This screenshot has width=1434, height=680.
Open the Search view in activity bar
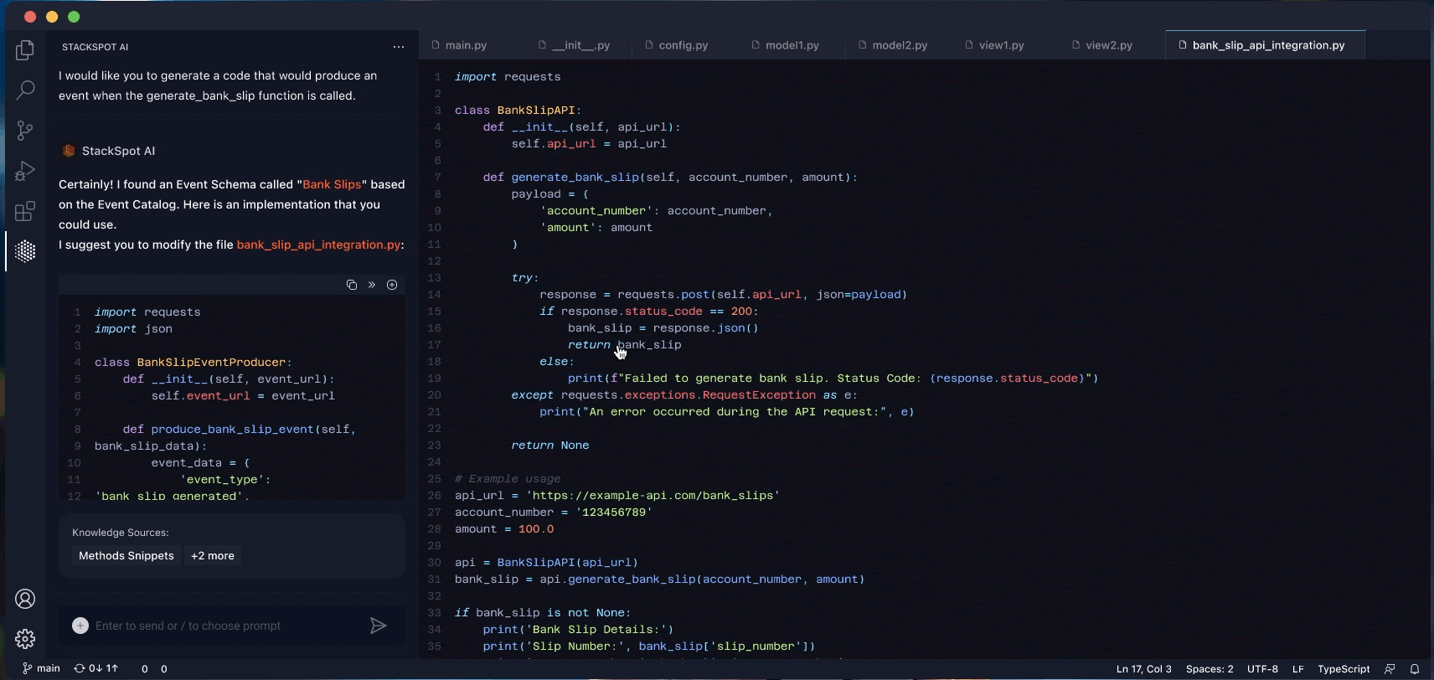click(x=25, y=90)
